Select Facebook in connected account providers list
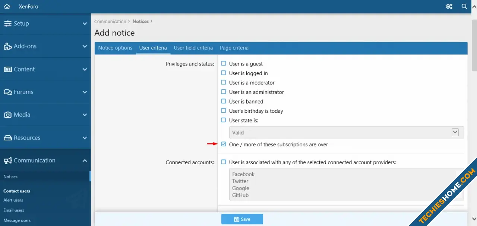The height and width of the screenshot is (226, 477). pyautogui.click(x=243, y=174)
